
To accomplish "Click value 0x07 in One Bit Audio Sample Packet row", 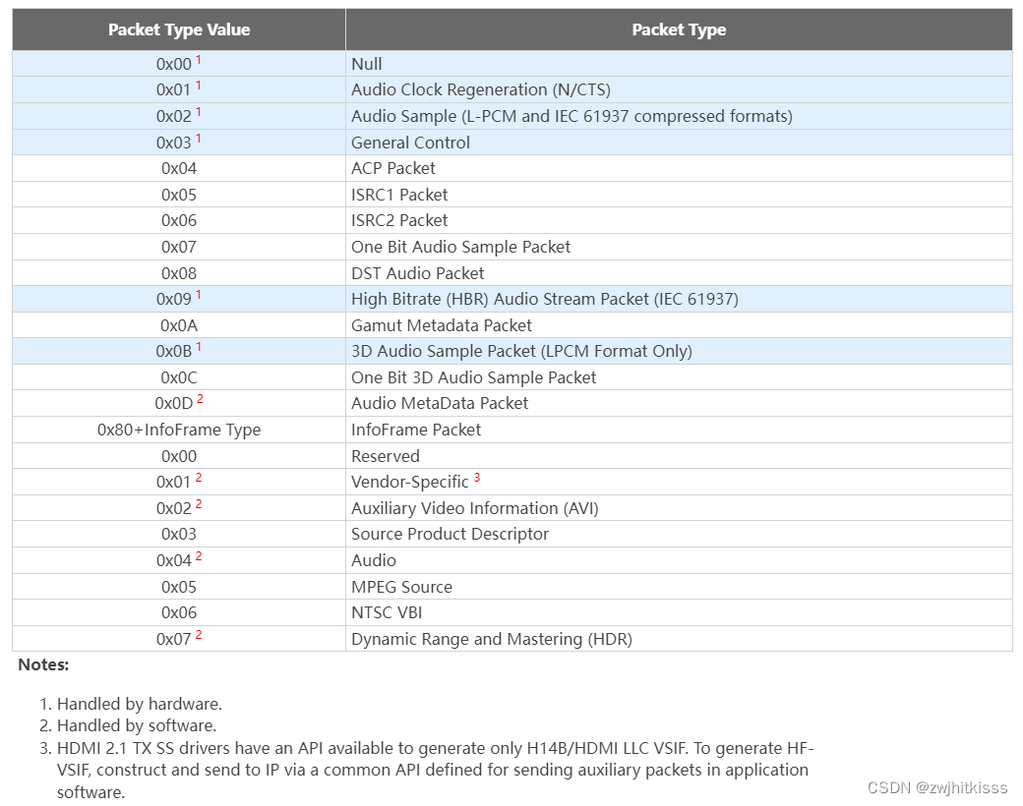I will [179, 247].
